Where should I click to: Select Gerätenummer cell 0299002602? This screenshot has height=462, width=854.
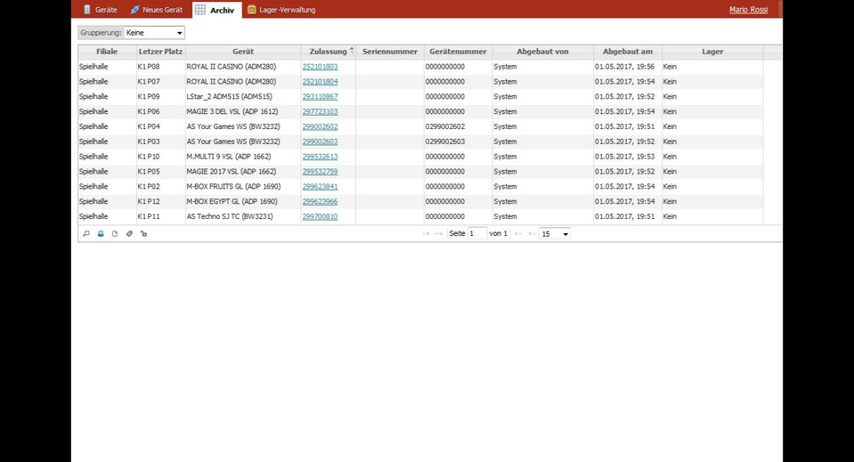click(x=458, y=126)
